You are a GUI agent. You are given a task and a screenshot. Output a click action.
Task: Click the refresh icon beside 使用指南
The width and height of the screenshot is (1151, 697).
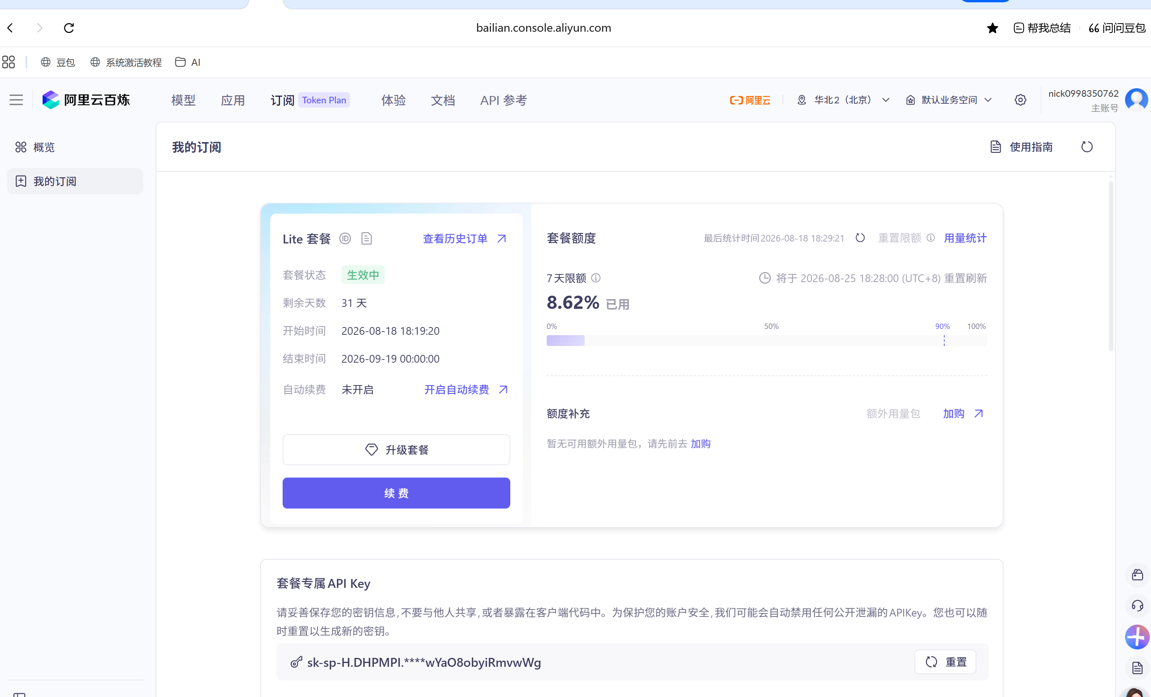click(1087, 147)
